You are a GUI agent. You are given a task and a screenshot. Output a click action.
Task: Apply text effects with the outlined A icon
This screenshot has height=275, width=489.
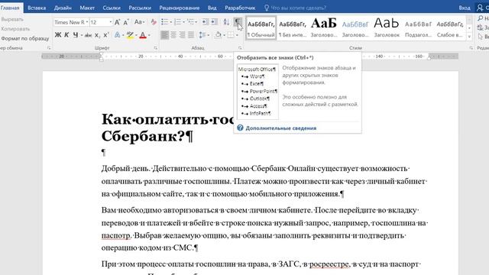tap(117, 35)
